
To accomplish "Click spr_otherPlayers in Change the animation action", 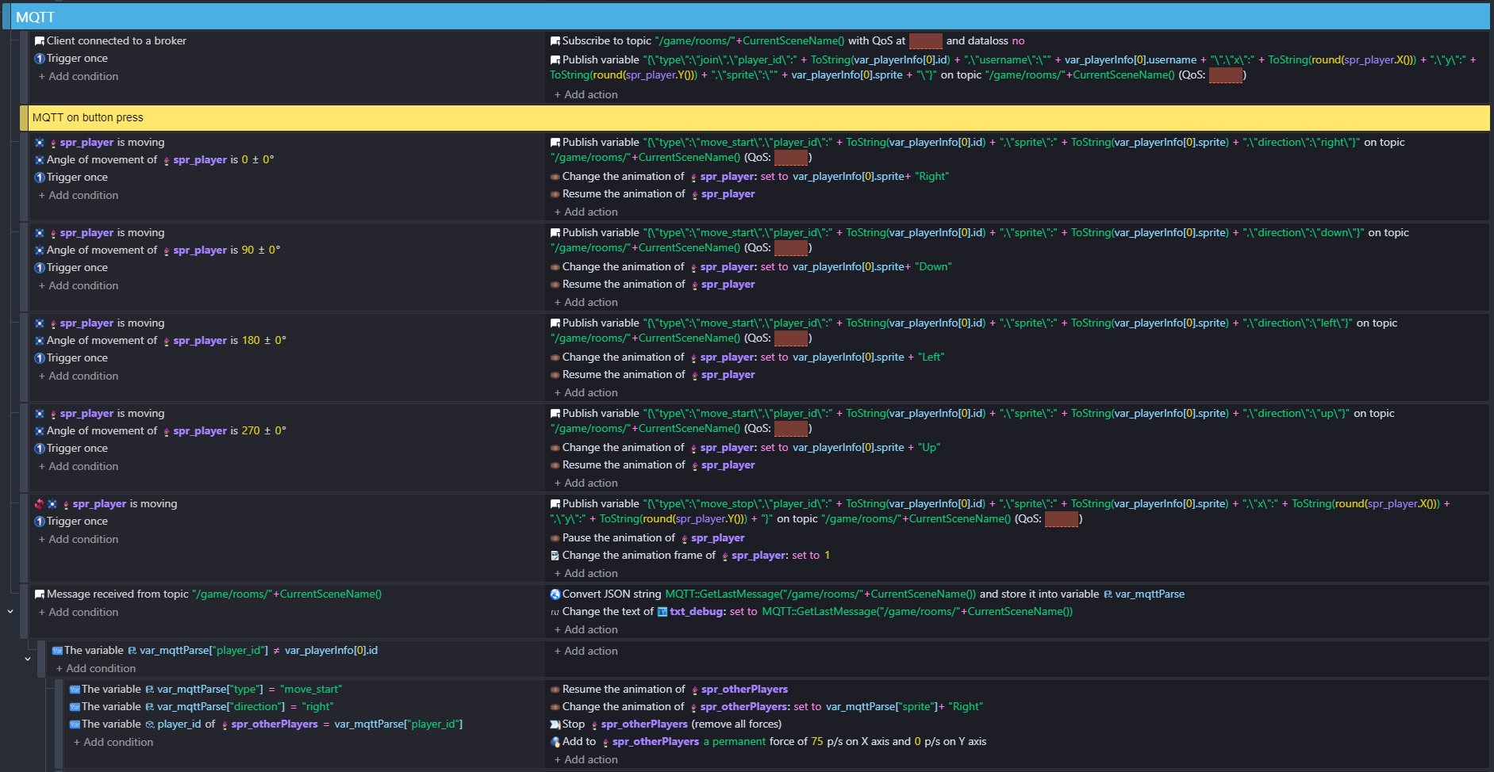I will [x=744, y=707].
